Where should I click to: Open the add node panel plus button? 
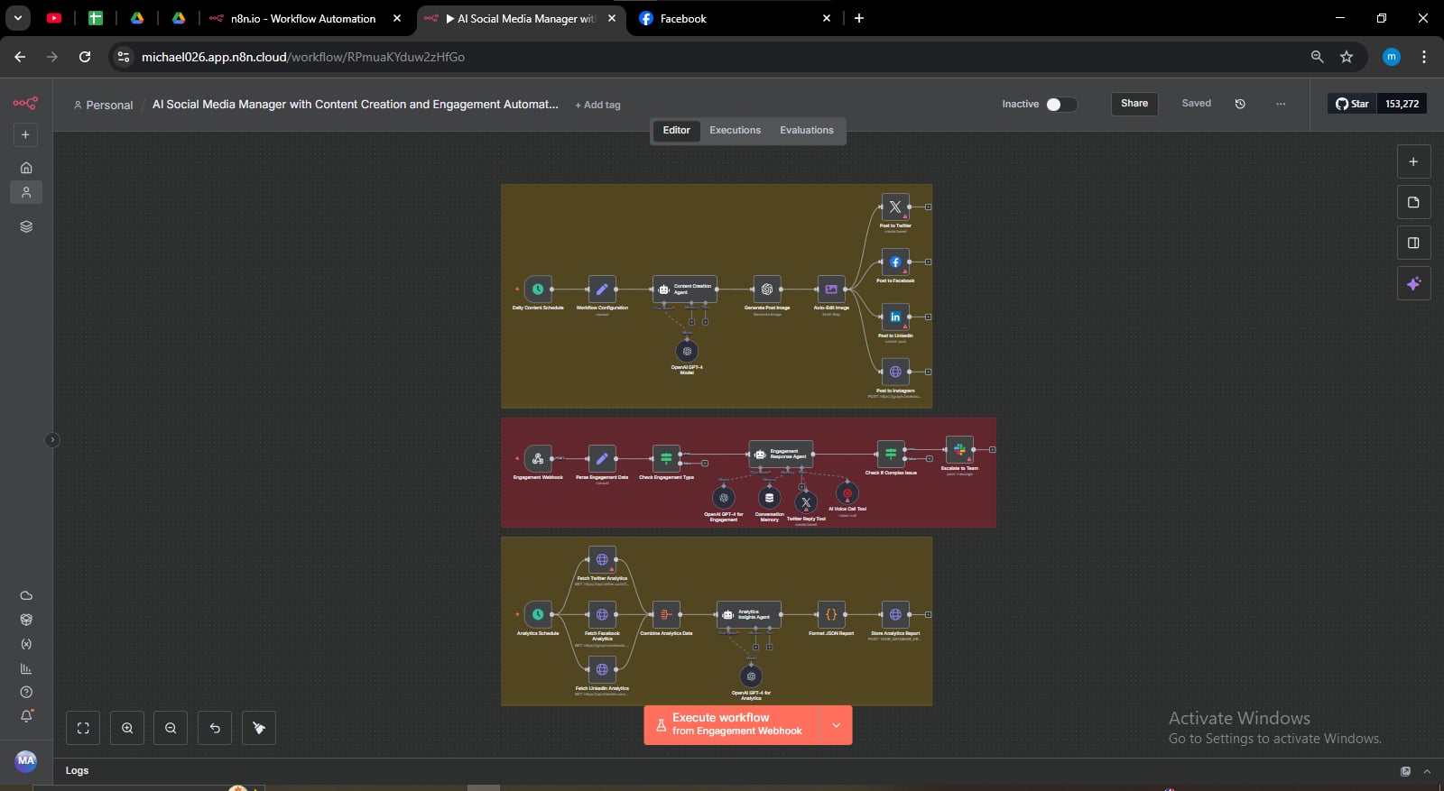1413,162
